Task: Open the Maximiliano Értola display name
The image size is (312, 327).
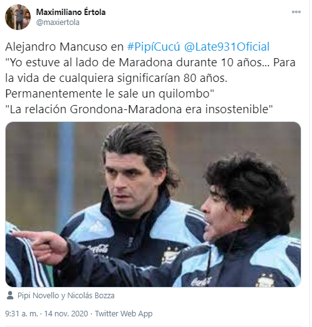Action: [71, 12]
